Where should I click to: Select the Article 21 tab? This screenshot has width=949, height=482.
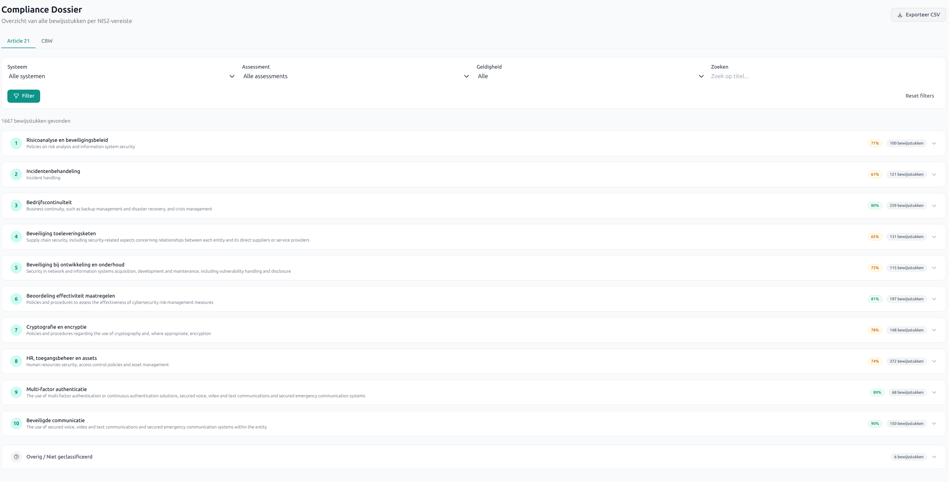tap(18, 41)
